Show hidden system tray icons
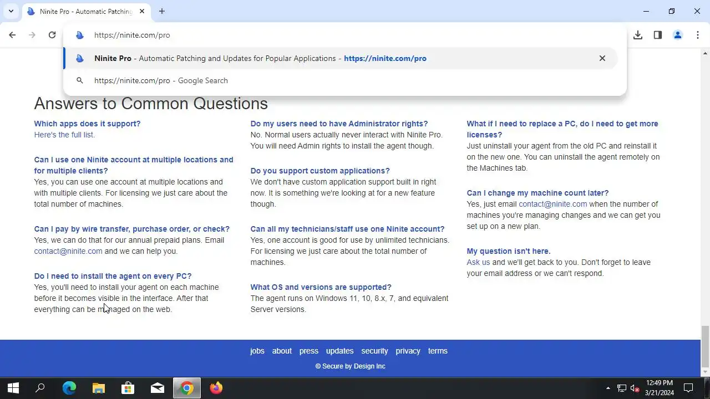Image resolution: width=710 pixels, height=399 pixels. coord(608,388)
